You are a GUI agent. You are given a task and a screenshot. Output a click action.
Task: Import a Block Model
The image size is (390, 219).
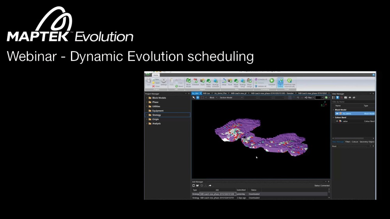pos(188,83)
